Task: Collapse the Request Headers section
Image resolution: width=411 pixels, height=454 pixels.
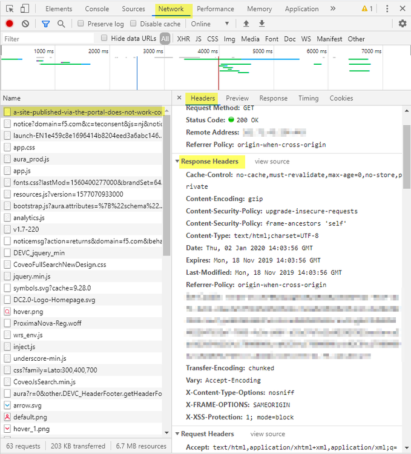Action: coord(177,434)
